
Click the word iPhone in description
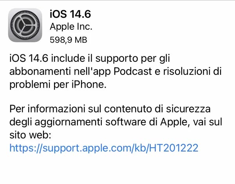pyautogui.click(x=89, y=84)
